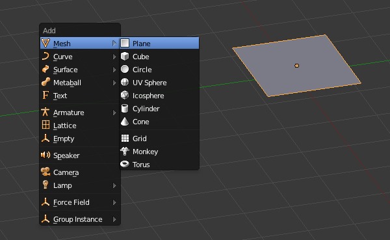Add a Cone via label
The image size is (390, 240).
[x=141, y=122]
